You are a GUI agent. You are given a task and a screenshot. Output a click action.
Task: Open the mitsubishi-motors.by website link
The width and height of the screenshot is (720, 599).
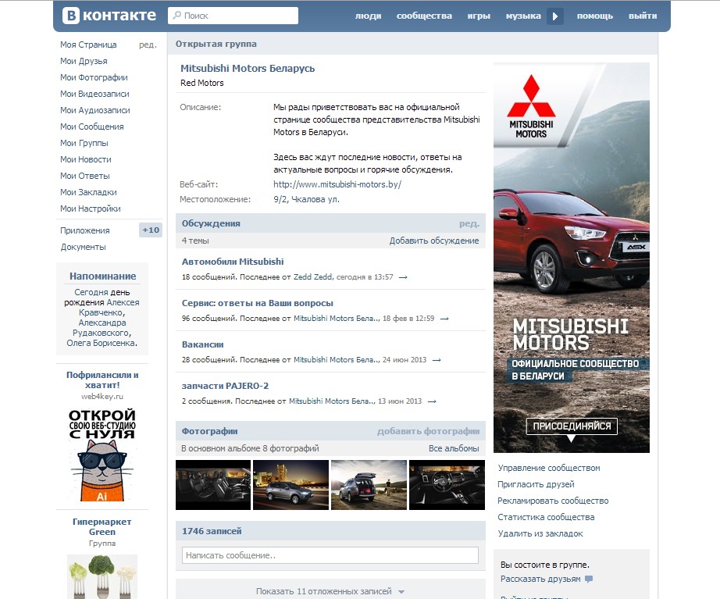pos(337,184)
